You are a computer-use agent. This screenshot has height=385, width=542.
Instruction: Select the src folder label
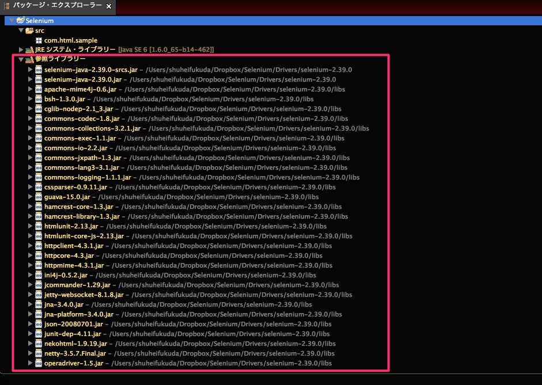[40, 31]
